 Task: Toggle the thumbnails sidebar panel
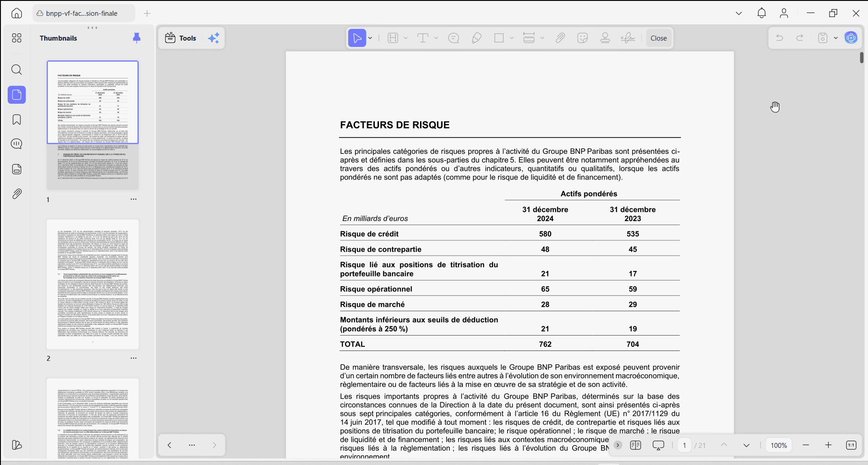pyautogui.click(x=17, y=95)
